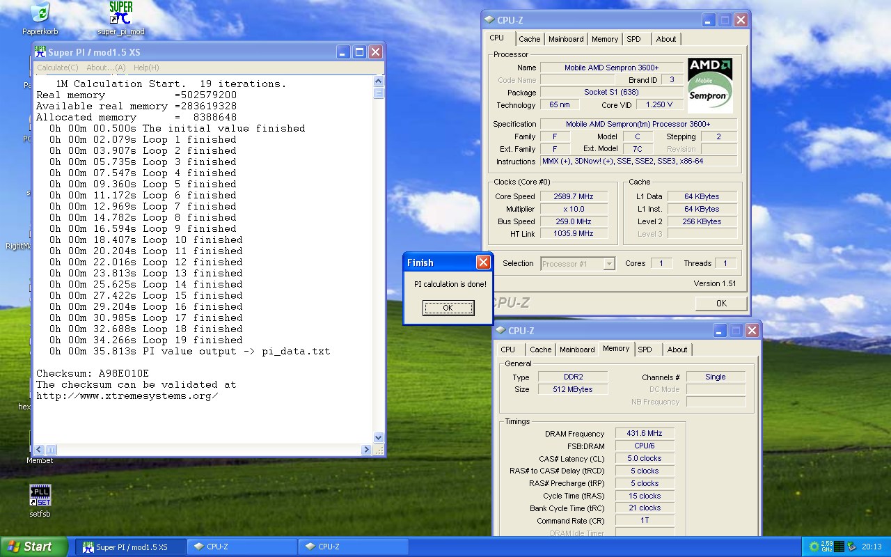
Task: Click the Multiplier x 10.0 field
Action: click(574, 209)
